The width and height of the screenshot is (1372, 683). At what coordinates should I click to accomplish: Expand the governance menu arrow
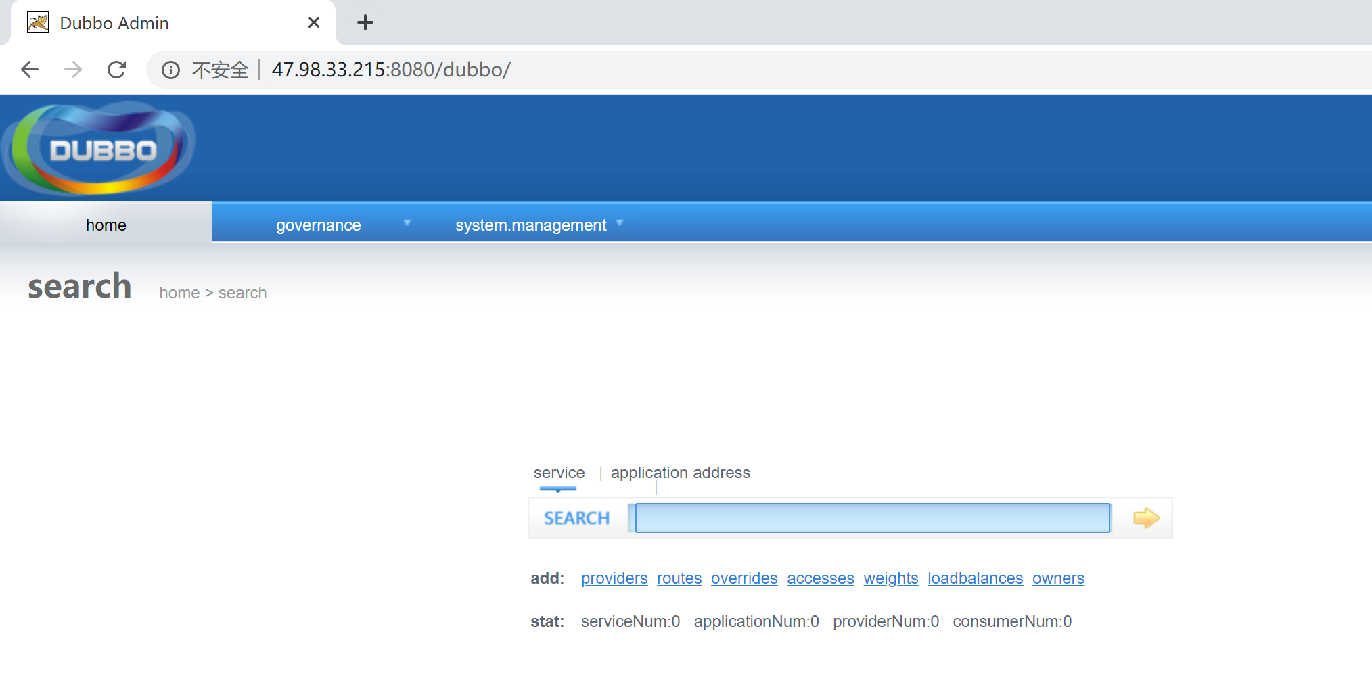(x=407, y=222)
